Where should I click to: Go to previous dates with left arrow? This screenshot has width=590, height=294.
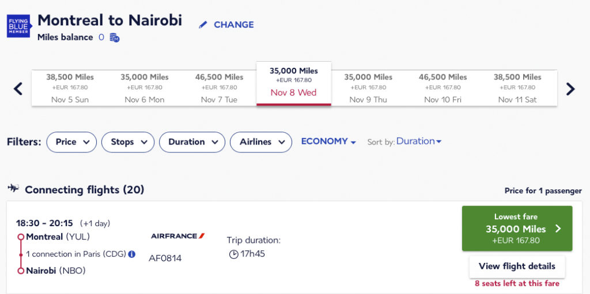18,89
